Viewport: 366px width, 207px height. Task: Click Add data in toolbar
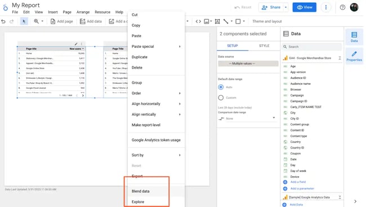click(91, 21)
